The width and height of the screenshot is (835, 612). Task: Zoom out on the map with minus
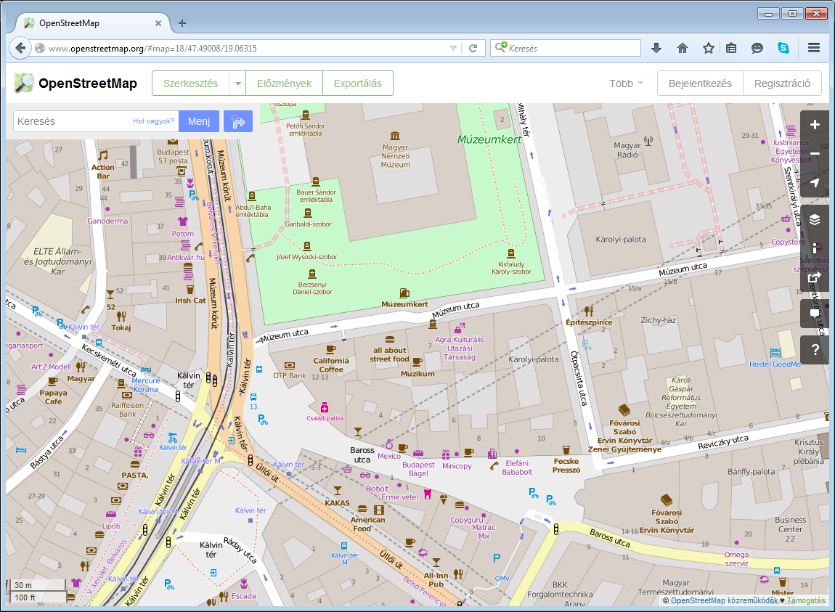pyautogui.click(x=815, y=153)
